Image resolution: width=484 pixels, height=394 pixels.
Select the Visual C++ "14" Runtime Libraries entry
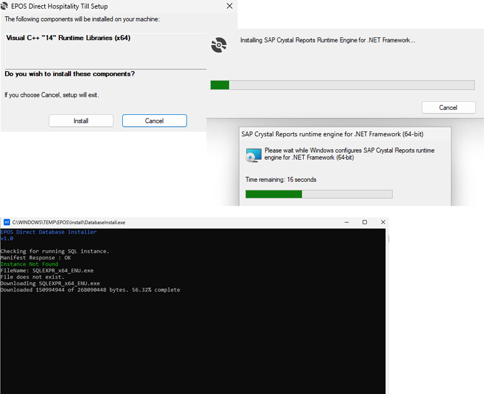click(x=68, y=38)
